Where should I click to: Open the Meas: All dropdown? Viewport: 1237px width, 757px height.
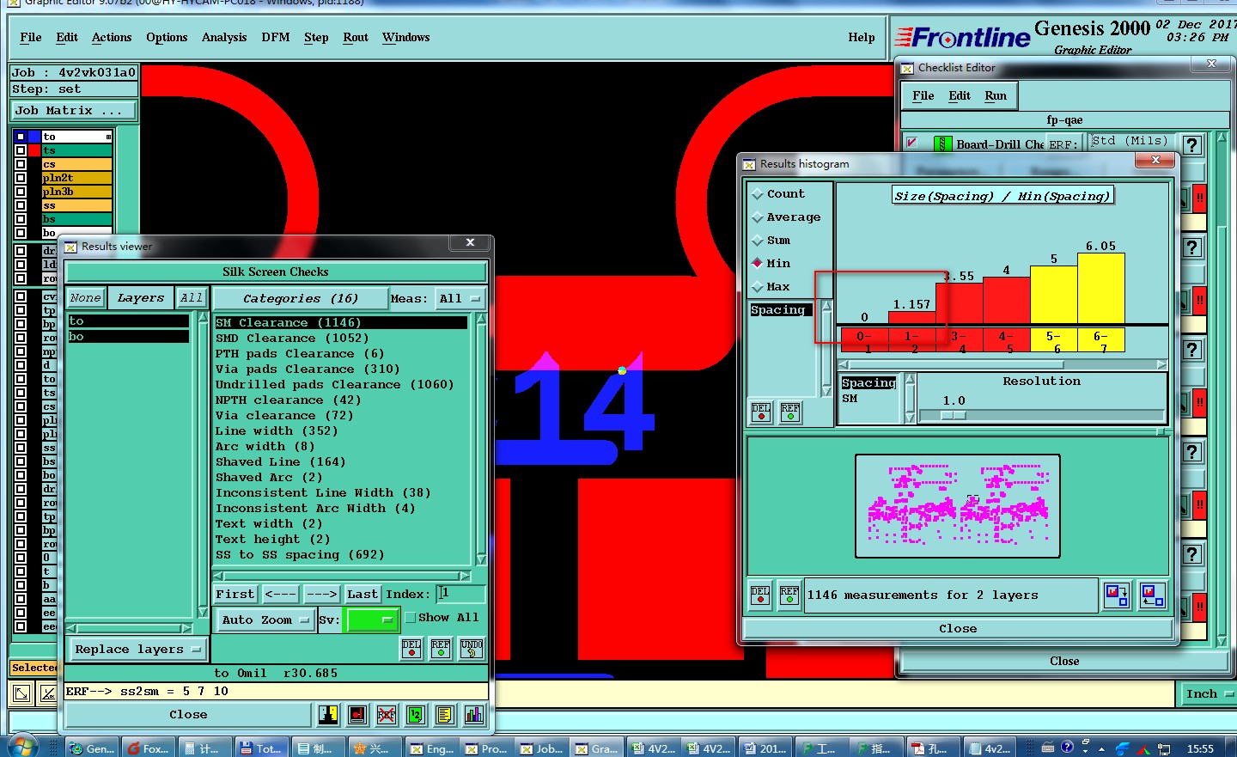point(460,299)
